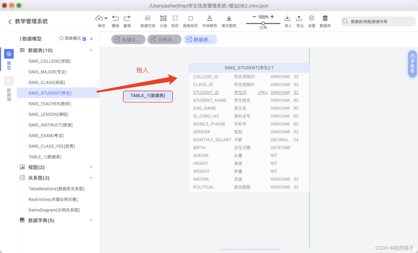
Task: Collapse the data model panel
Action: click(91, 39)
